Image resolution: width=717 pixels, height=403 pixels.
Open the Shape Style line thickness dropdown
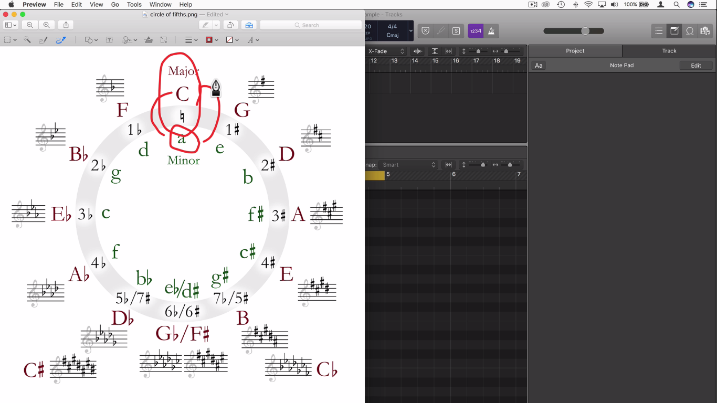point(192,40)
